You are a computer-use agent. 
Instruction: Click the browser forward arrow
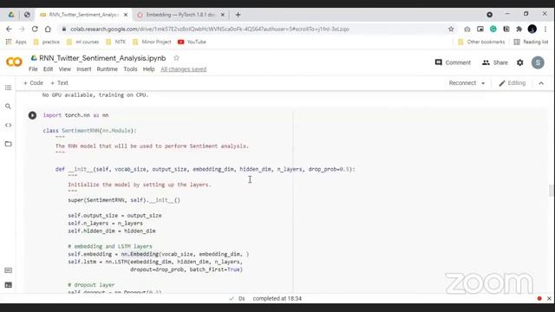[22, 29]
